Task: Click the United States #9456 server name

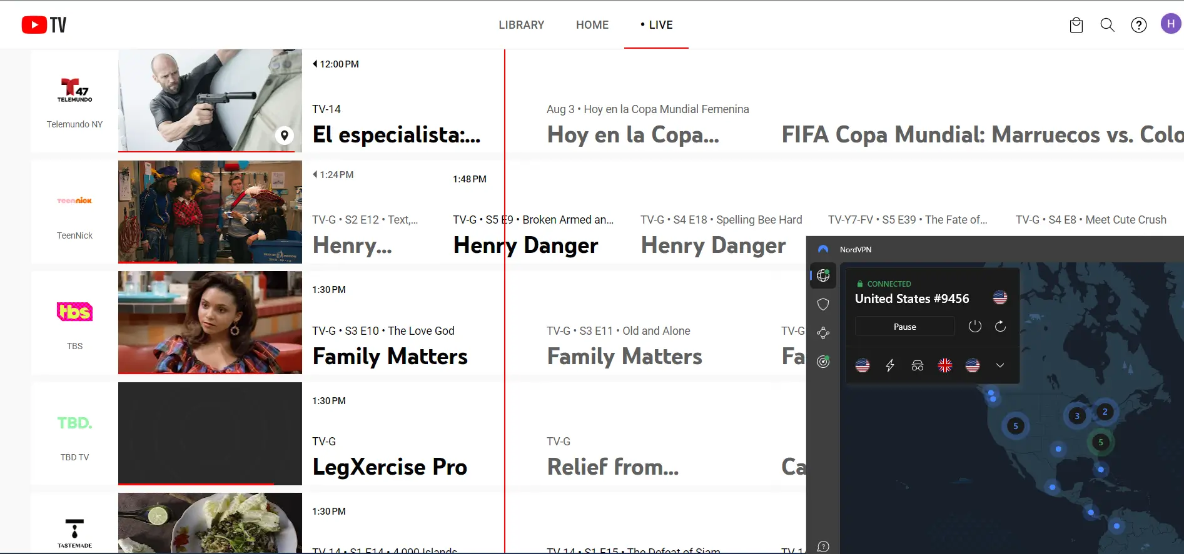Action: tap(912, 299)
